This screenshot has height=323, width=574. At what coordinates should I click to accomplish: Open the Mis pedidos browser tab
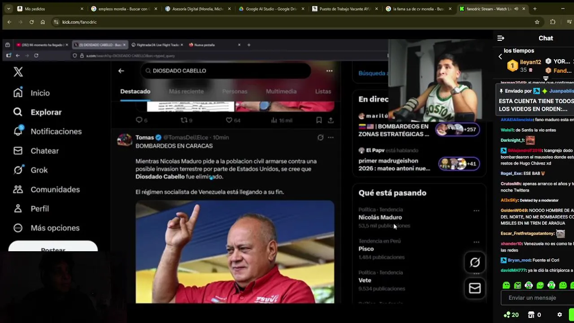click(x=50, y=9)
